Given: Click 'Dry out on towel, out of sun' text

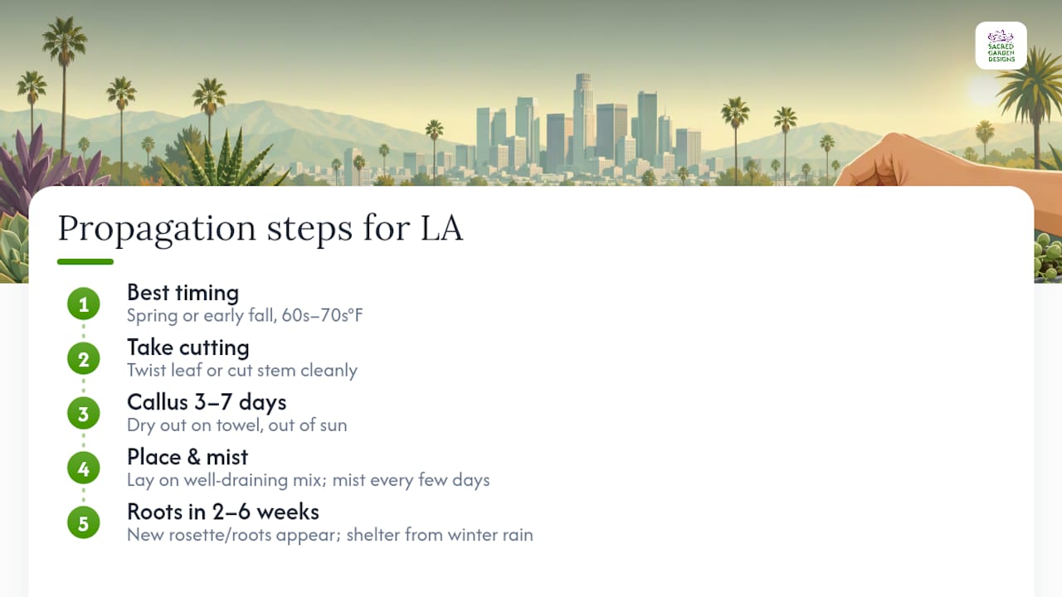Looking at the screenshot, I should (x=236, y=425).
